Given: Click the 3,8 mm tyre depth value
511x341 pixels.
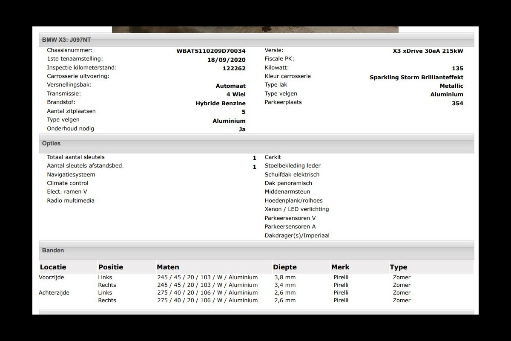Looking at the screenshot, I should click(285, 277).
